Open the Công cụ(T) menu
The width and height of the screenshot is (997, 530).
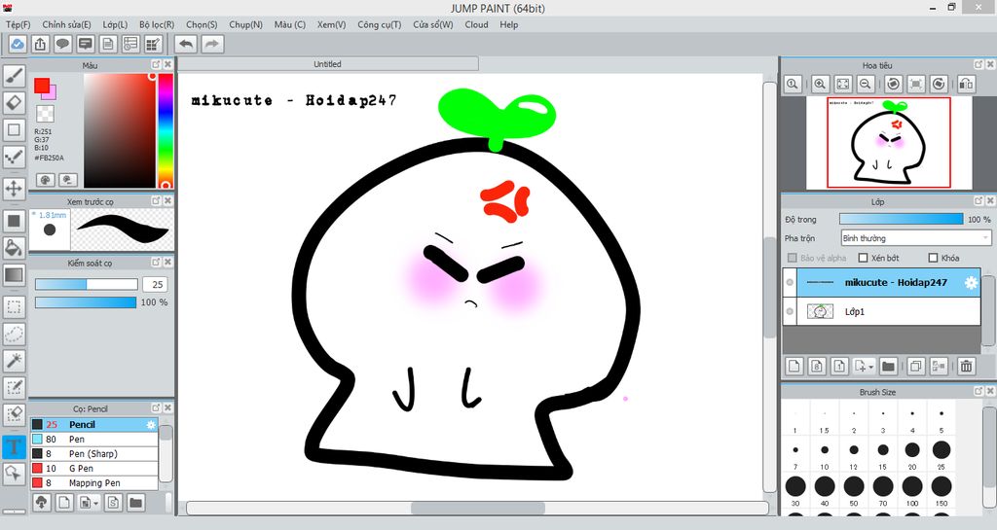pos(380,24)
